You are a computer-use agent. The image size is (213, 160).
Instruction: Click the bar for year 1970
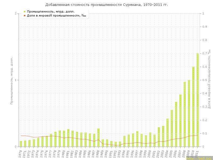click(21, 144)
